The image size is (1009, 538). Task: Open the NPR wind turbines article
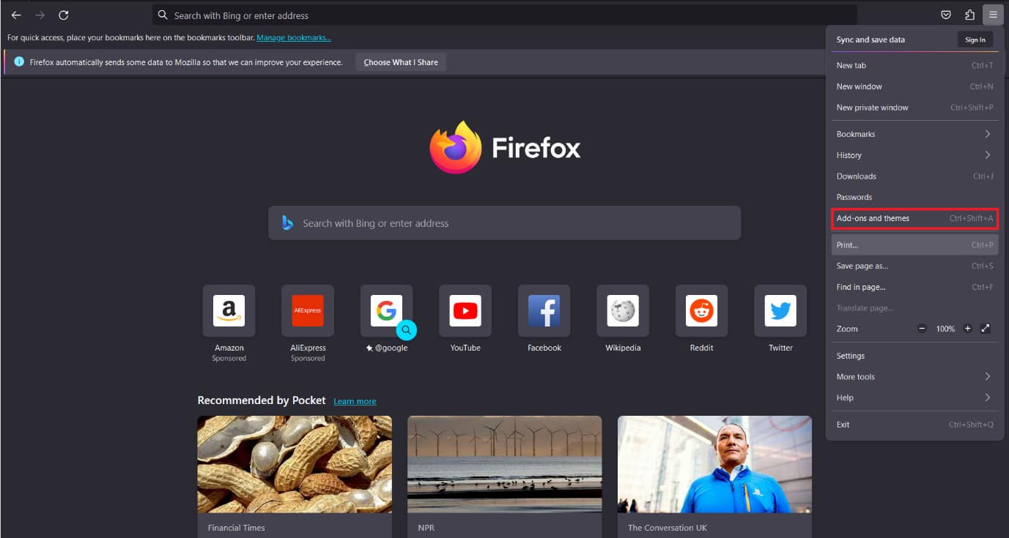(x=505, y=477)
